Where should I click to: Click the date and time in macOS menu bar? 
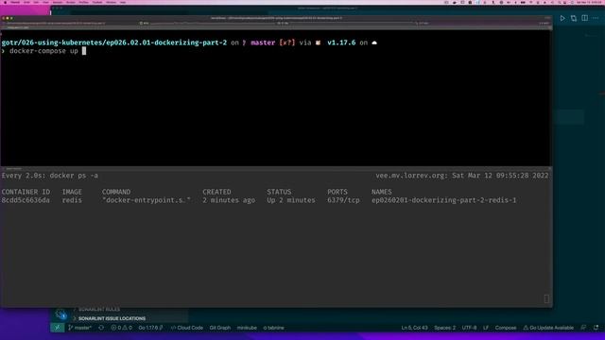coord(589,2)
